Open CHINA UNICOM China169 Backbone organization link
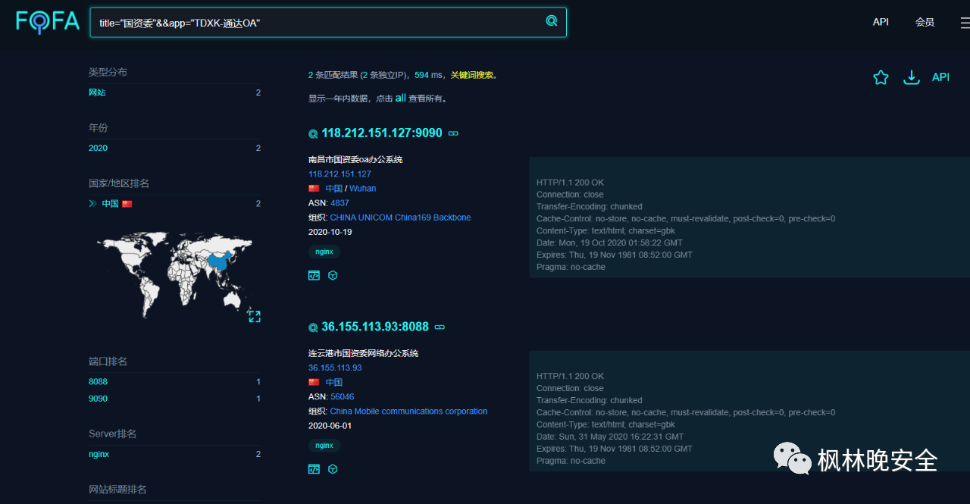This screenshot has height=504, width=970. (x=400, y=218)
